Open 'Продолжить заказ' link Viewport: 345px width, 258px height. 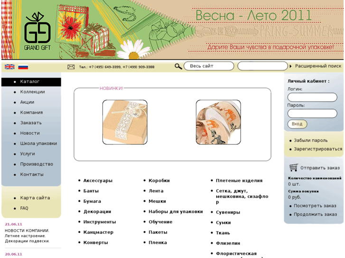[x=315, y=214]
